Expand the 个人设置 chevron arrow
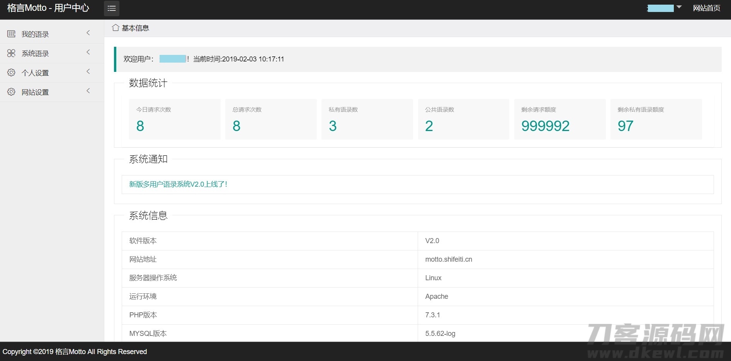Viewport: 731px width, 361px height. (x=88, y=72)
